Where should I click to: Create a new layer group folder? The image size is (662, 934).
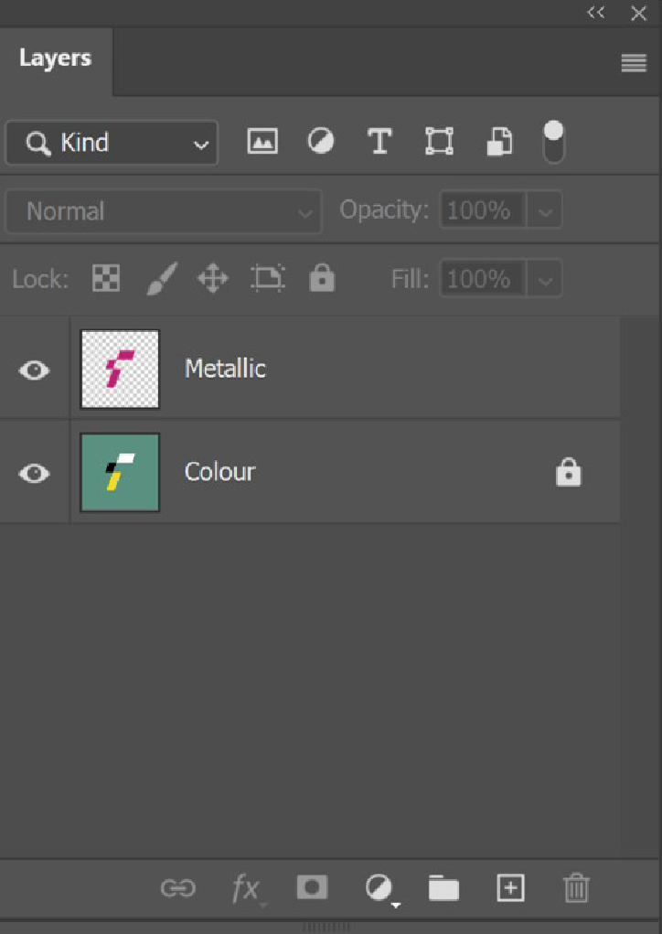point(443,887)
